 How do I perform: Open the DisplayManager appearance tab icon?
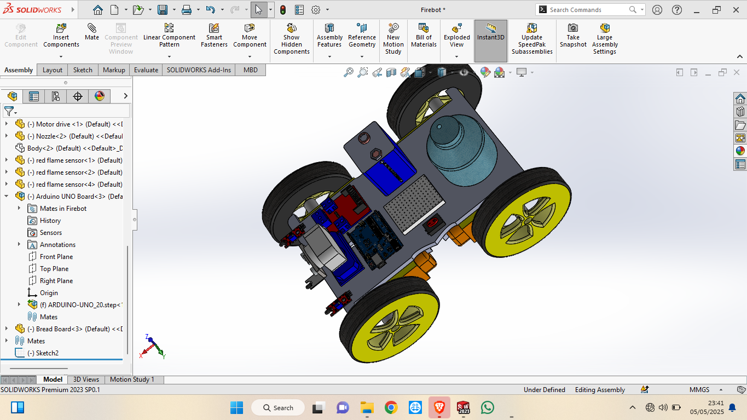(100, 96)
